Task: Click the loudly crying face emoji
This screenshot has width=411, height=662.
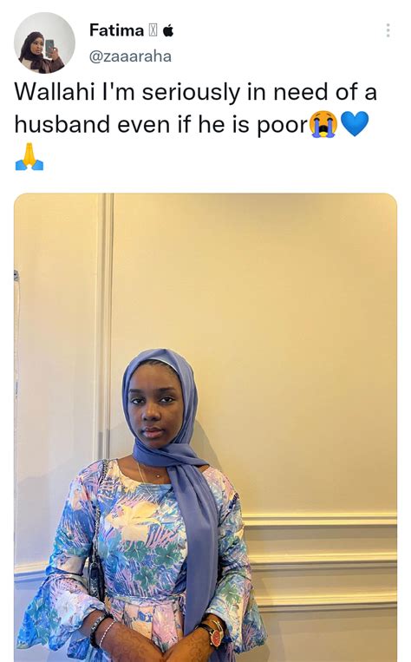Action: coord(323,125)
